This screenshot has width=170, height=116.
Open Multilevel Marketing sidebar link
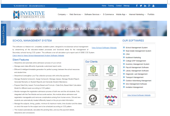pyautogui.click(x=133, y=57)
